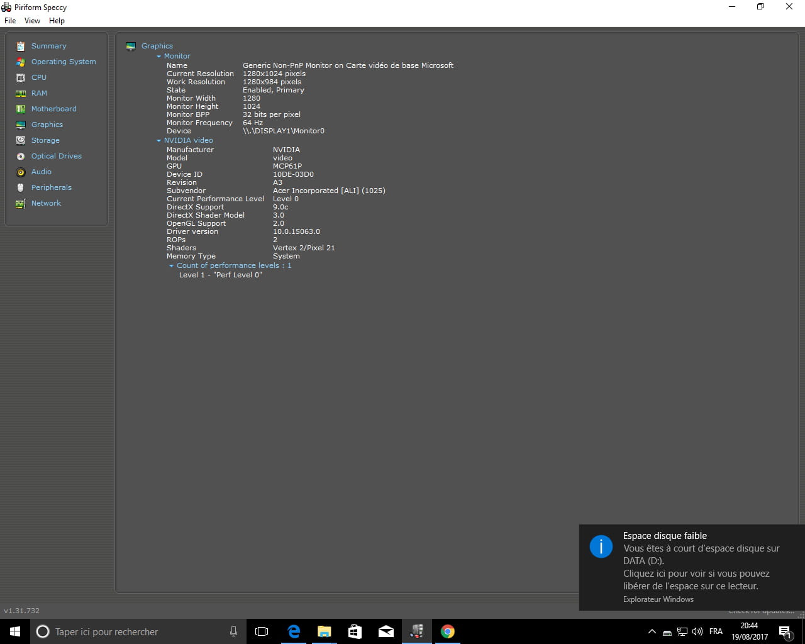Click the RAM module icon
The height and width of the screenshot is (644, 805).
21,93
